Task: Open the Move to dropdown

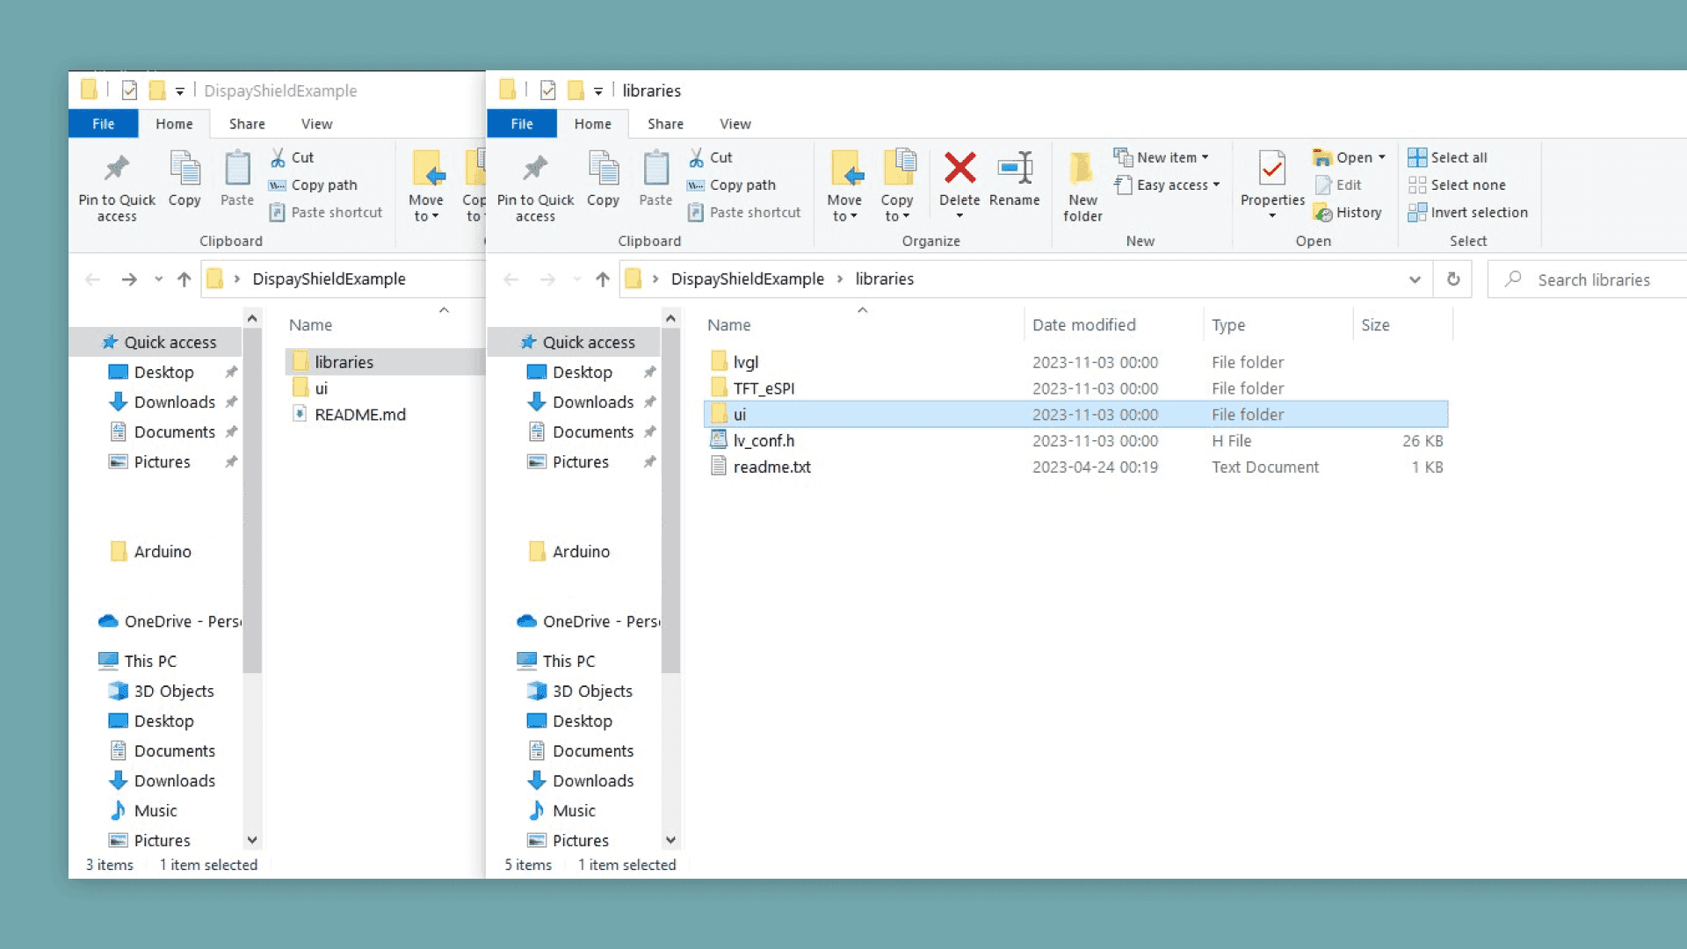Action: tap(845, 185)
